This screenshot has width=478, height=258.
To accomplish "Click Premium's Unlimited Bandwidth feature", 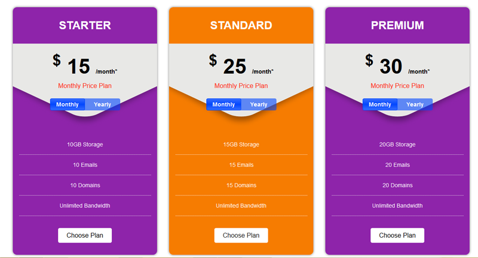I will pos(397,206).
